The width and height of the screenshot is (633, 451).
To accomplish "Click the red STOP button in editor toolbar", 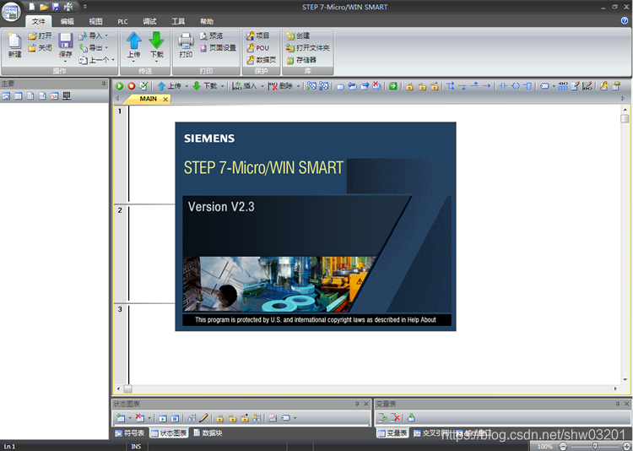I will (132, 86).
